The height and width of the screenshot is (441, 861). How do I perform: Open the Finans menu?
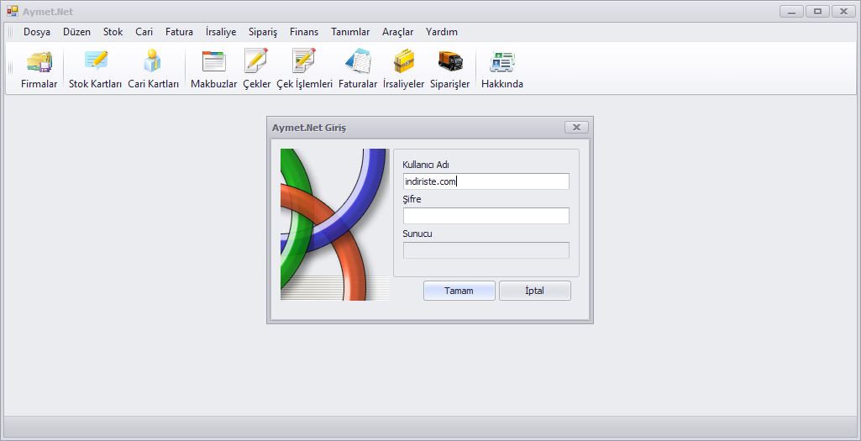click(x=303, y=32)
